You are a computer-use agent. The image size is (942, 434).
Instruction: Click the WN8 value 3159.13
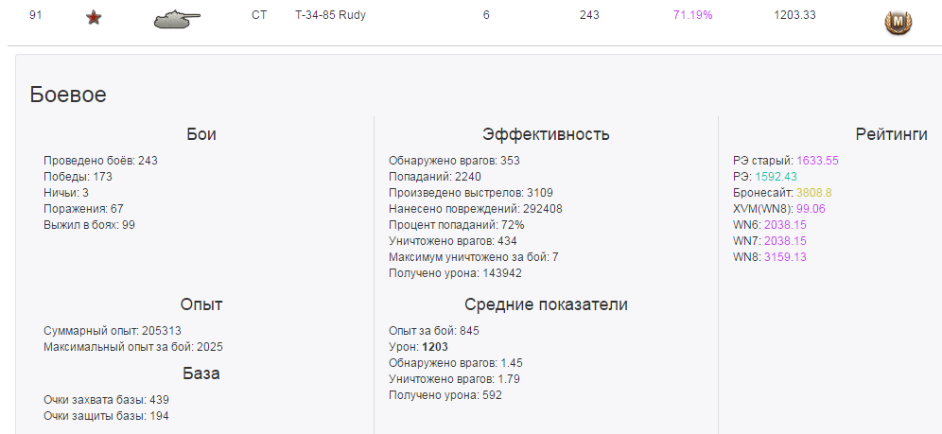(785, 257)
